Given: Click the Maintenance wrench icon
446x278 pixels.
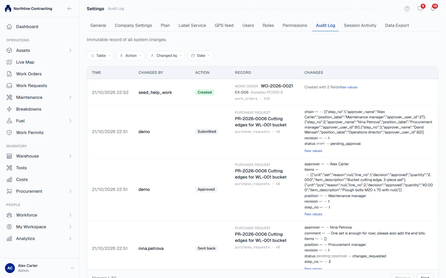Looking at the screenshot, I should (x=9, y=97).
